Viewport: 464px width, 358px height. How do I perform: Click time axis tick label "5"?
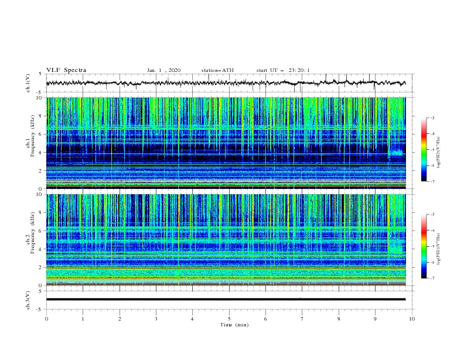click(229, 319)
